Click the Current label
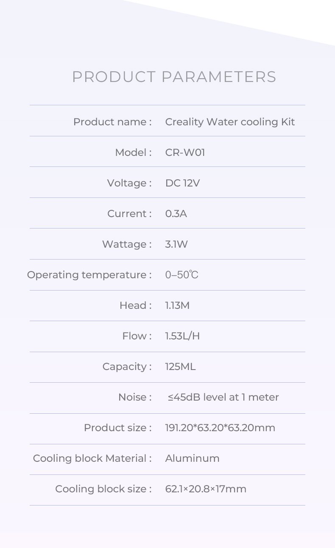The width and height of the screenshot is (335, 548). pos(129,214)
